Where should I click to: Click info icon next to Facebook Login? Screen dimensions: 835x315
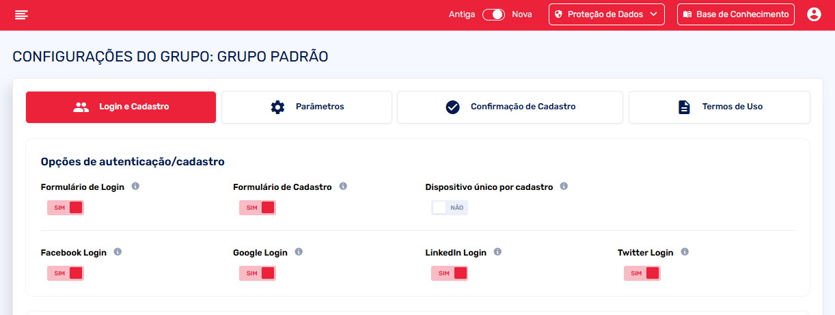(118, 251)
